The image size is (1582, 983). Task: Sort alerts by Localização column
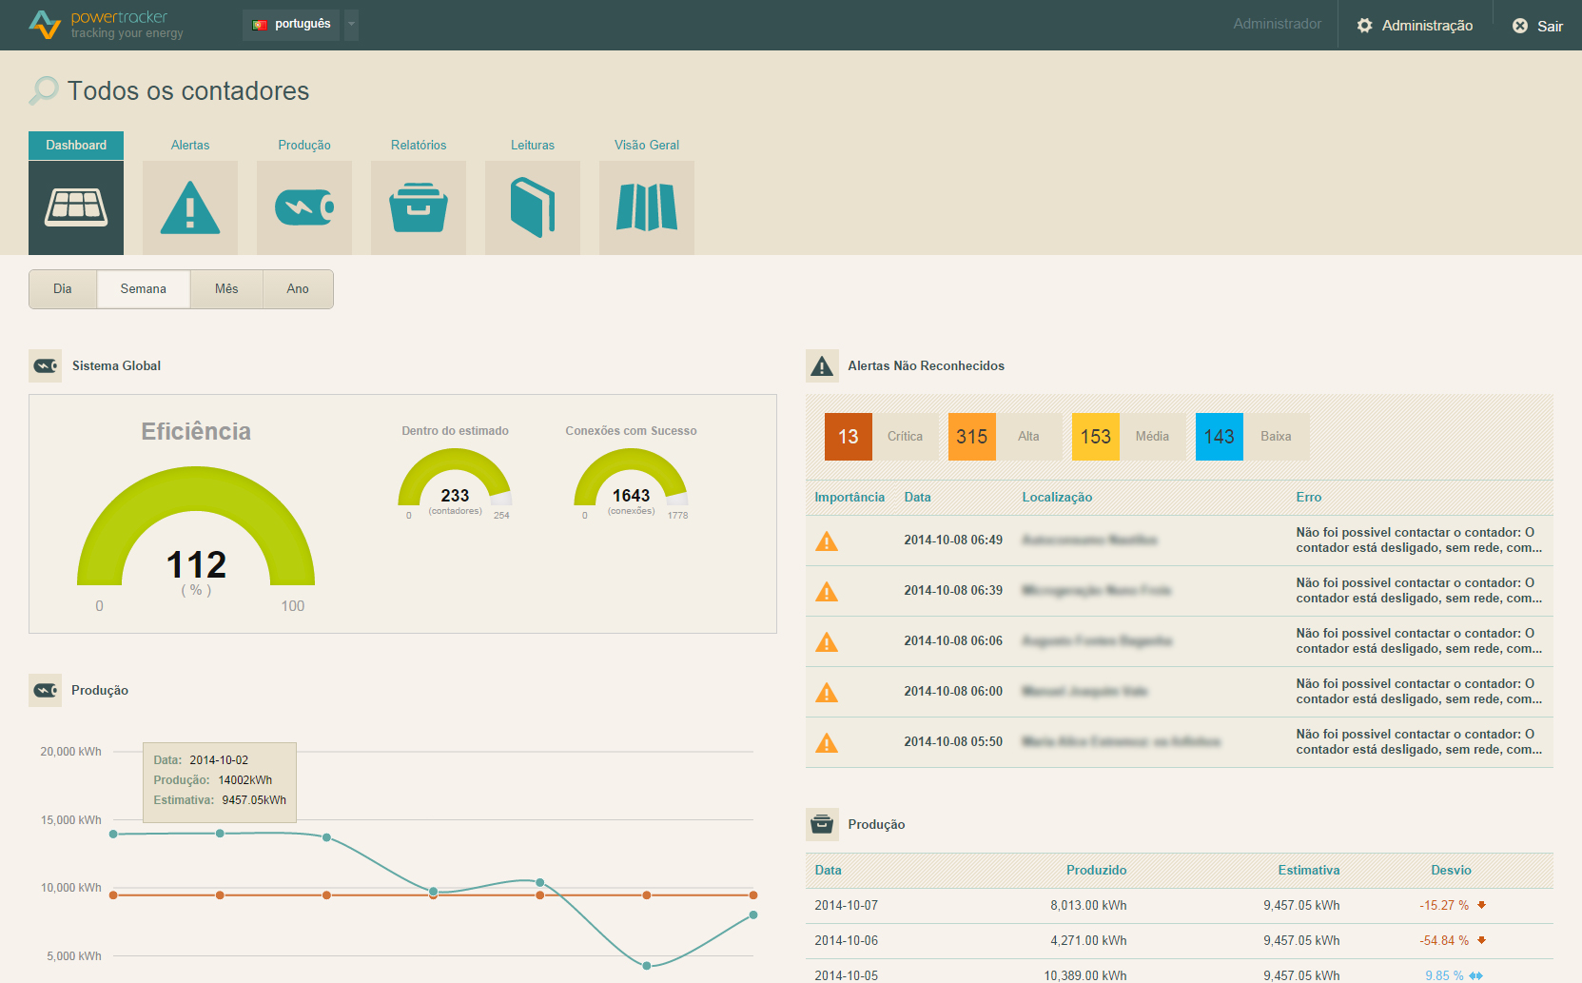(1057, 497)
